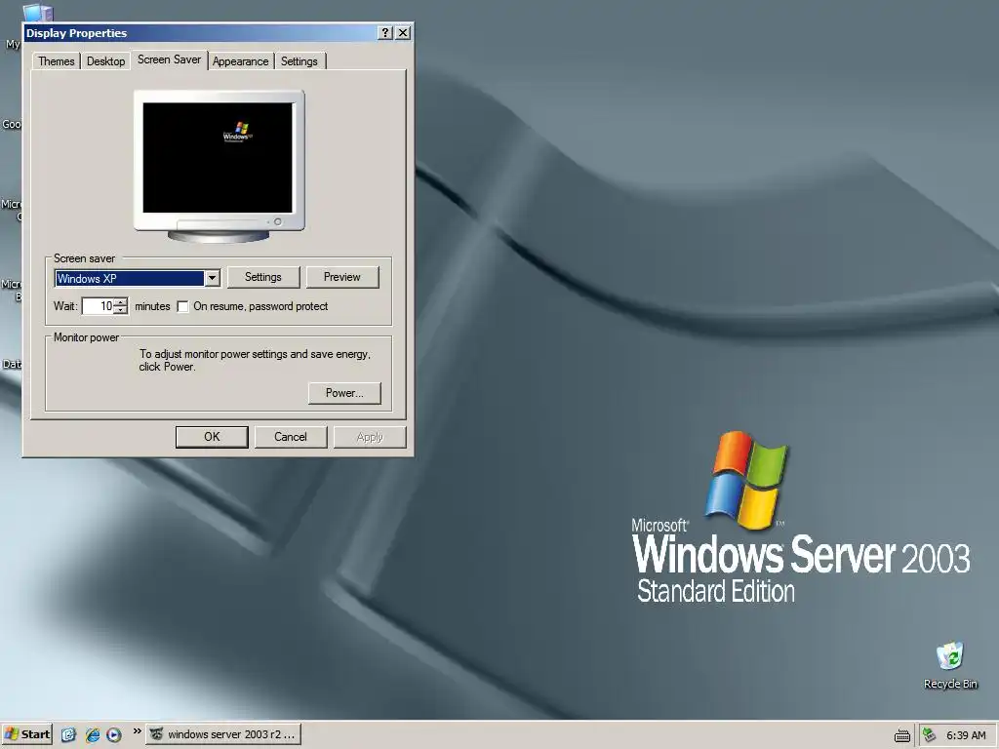
Task: Click the screen saver preview monitor image
Action: tap(219, 166)
